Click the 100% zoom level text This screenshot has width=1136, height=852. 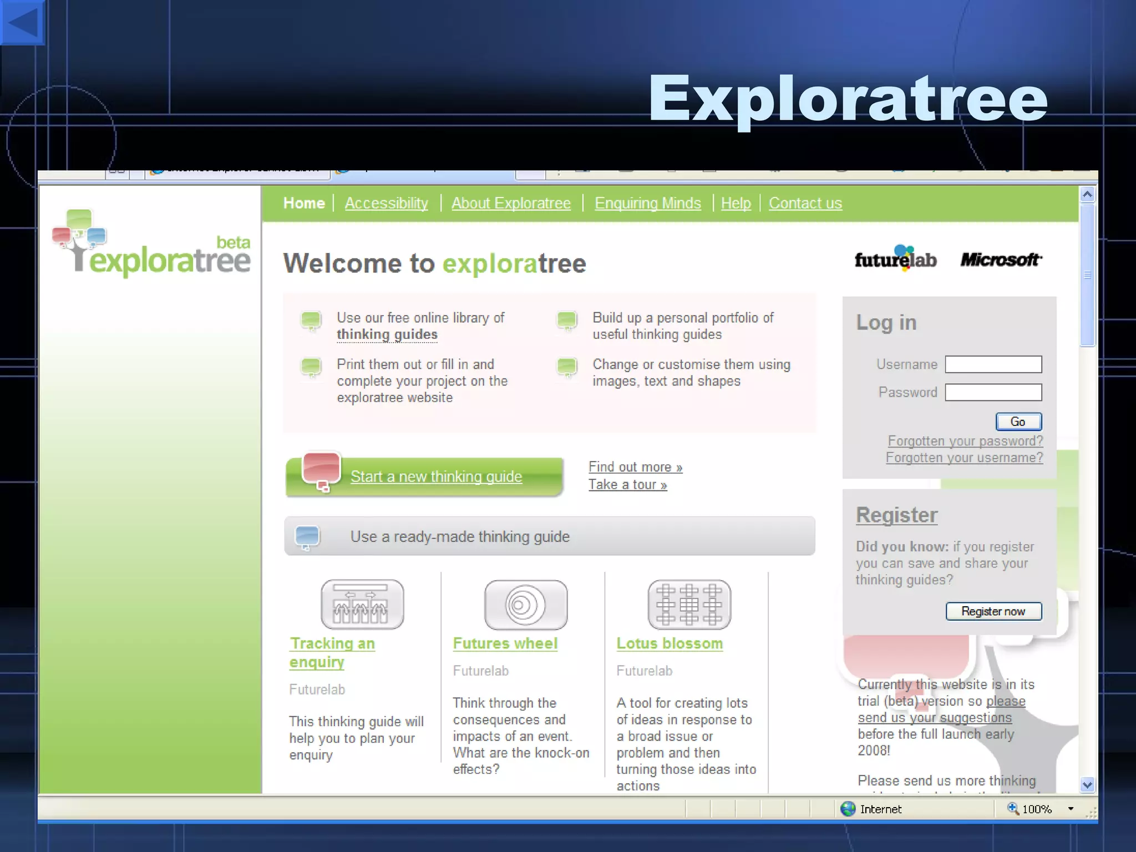(1037, 809)
